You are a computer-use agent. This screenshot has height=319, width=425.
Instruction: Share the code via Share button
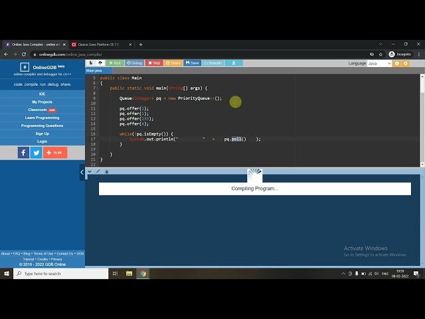(x=173, y=63)
